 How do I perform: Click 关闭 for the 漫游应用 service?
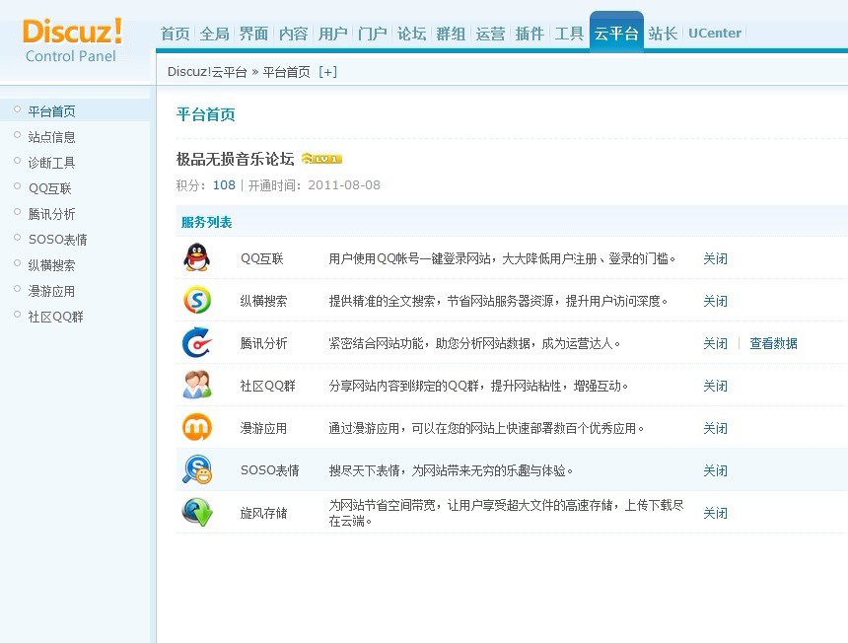(x=716, y=428)
